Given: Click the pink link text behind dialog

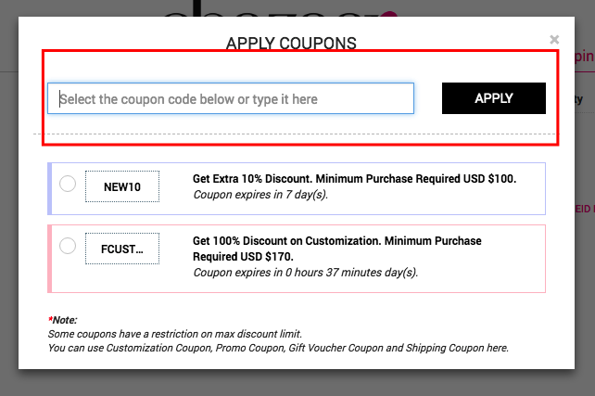Looking at the screenshot, I should coord(584,57).
